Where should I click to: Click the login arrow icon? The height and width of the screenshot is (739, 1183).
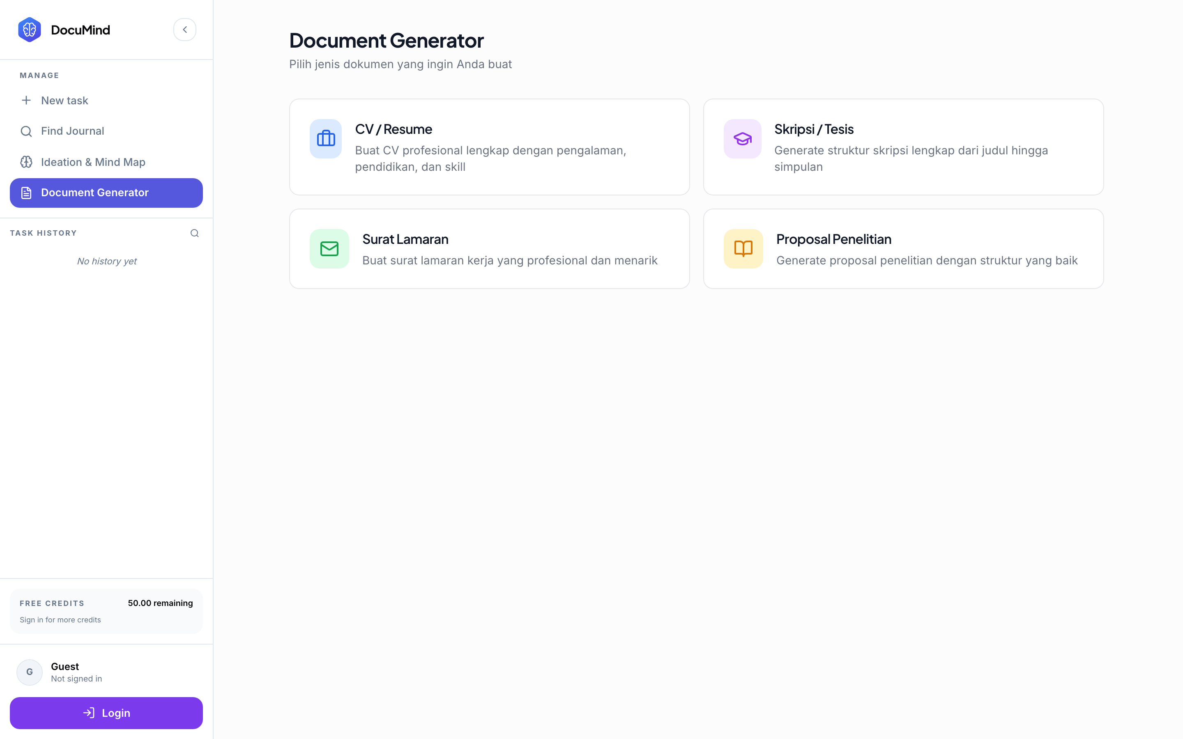pos(88,713)
